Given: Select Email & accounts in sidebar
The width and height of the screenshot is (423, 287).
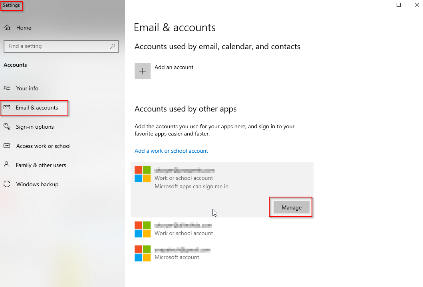Looking at the screenshot, I should click(x=37, y=108).
